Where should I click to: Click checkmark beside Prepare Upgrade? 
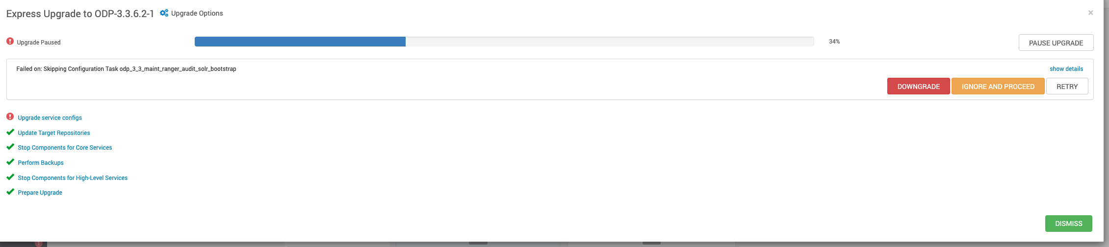point(10,192)
